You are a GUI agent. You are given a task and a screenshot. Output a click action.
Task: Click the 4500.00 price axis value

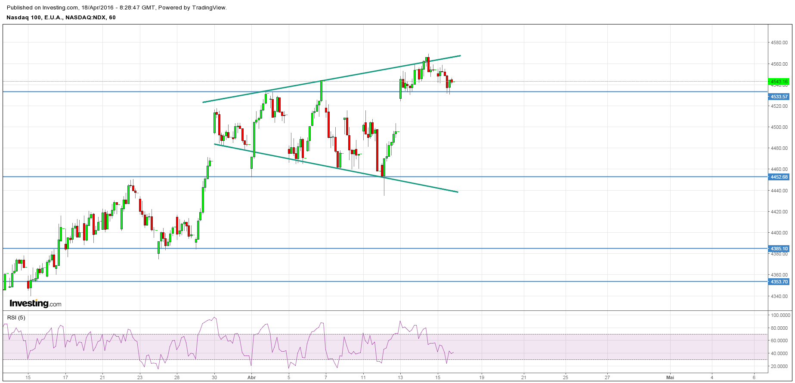(780, 127)
